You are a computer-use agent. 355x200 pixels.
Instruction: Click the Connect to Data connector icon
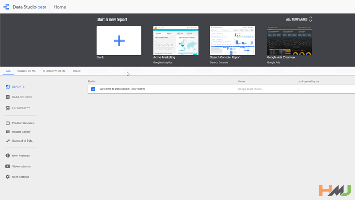point(8,141)
